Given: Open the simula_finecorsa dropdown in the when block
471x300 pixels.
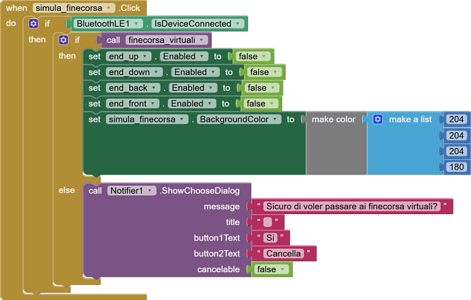Looking at the screenshot, I should pos(111,7).
